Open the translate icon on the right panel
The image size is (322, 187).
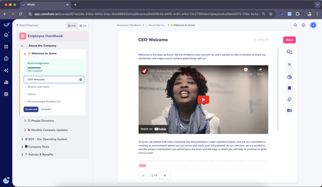click(289, 110)
